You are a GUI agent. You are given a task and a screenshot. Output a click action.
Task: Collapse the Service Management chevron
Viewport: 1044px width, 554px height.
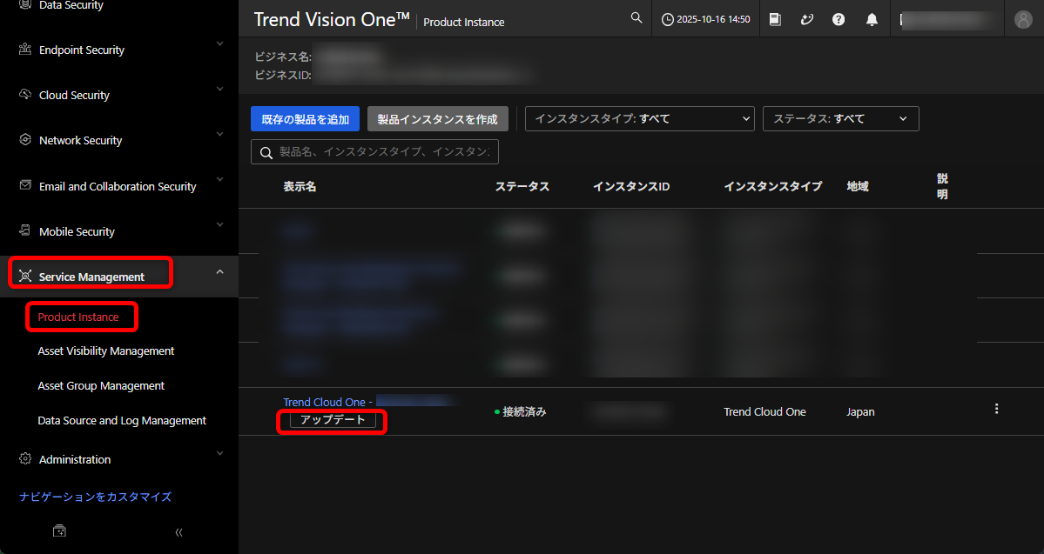coord(219,271)
